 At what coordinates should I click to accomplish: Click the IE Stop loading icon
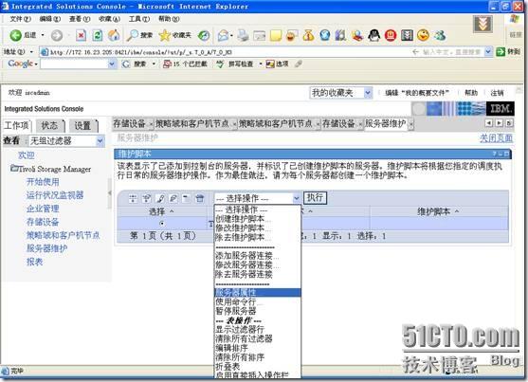coord(81,35)
